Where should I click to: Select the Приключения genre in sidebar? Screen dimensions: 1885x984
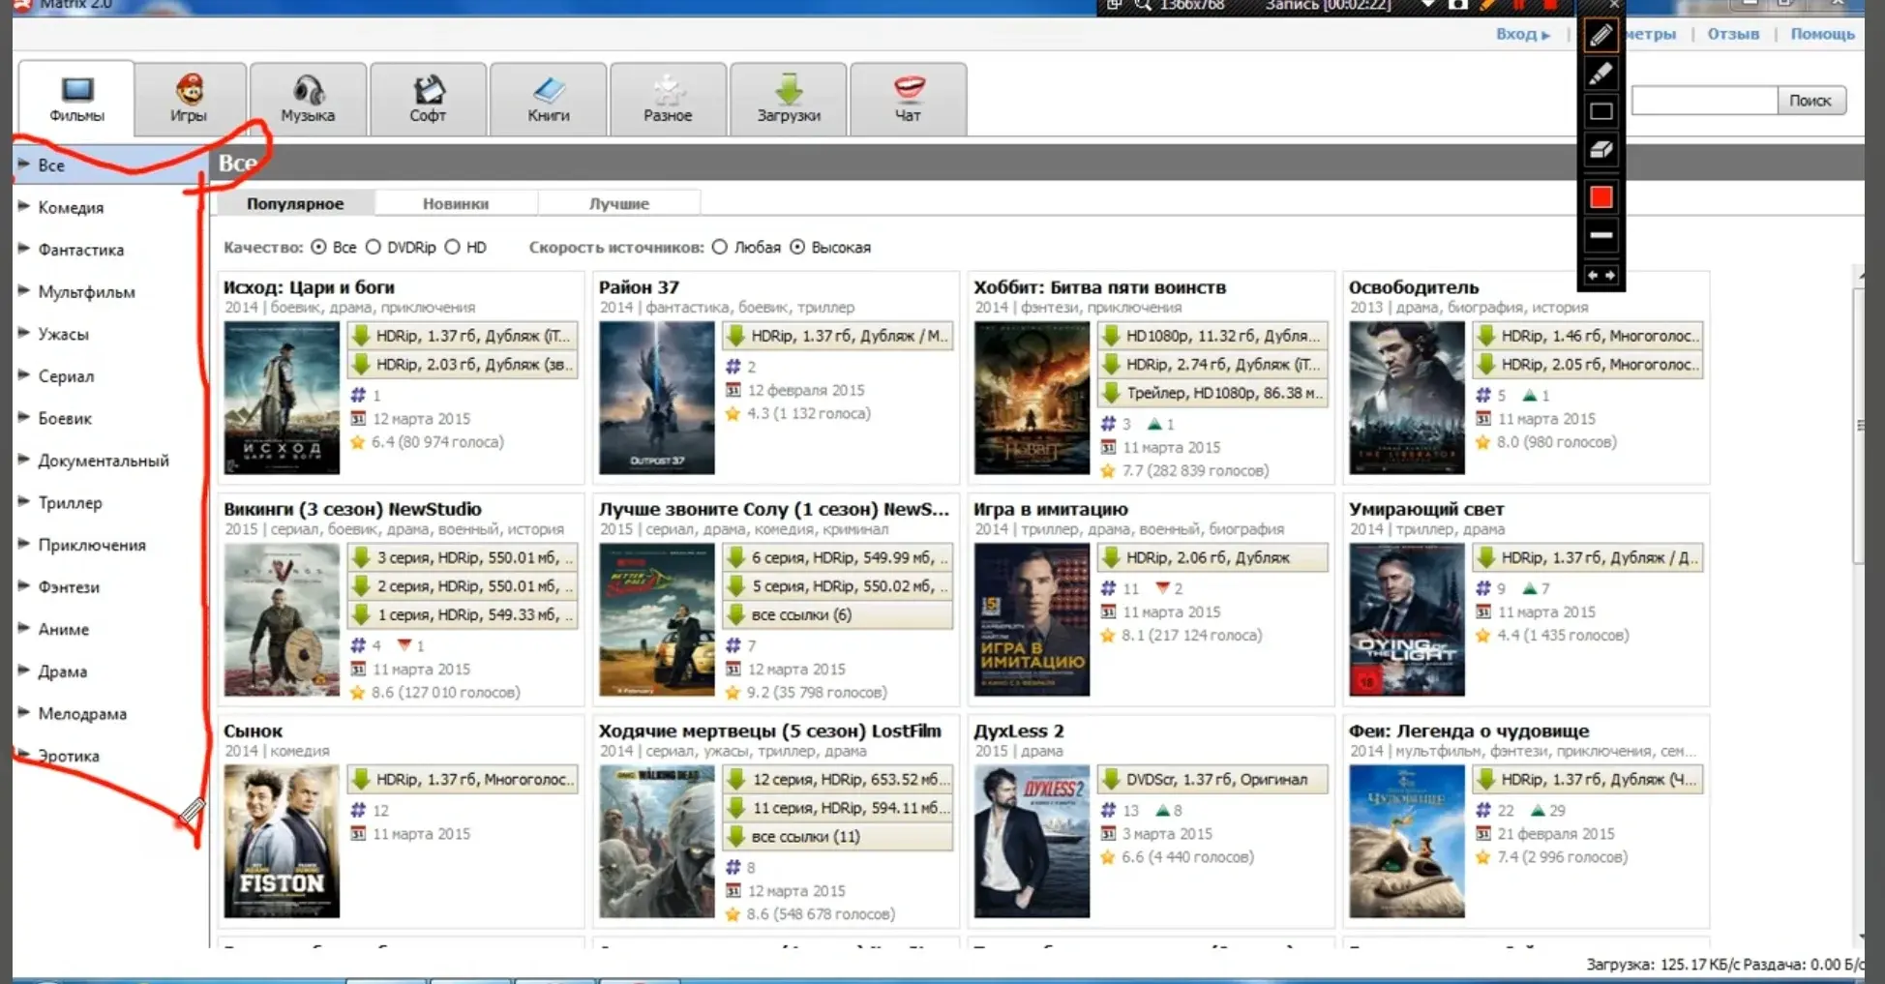(x=92, y=545)
